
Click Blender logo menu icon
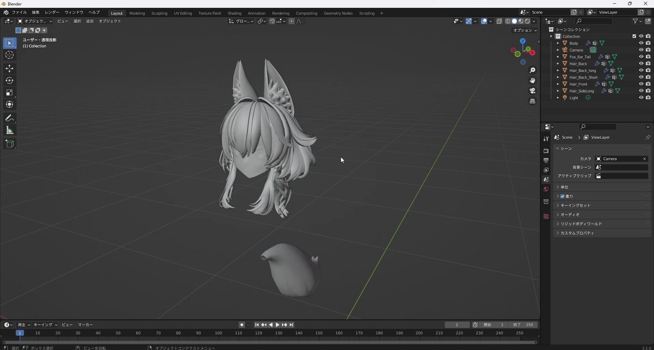click(x=5, y=13)
